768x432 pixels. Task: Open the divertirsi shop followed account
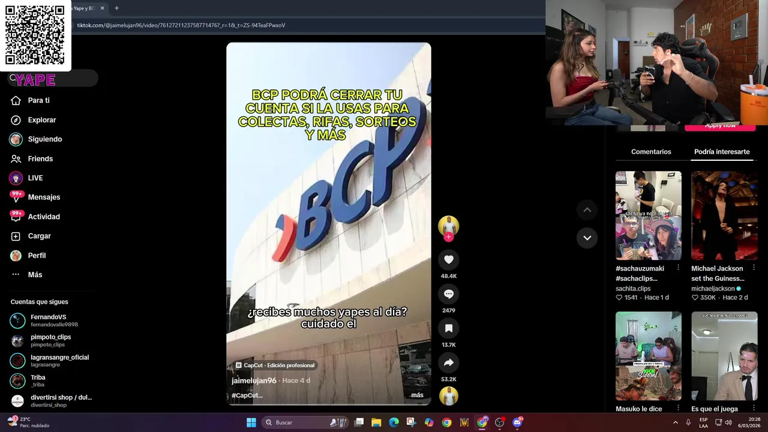click(x=51, y=401)
